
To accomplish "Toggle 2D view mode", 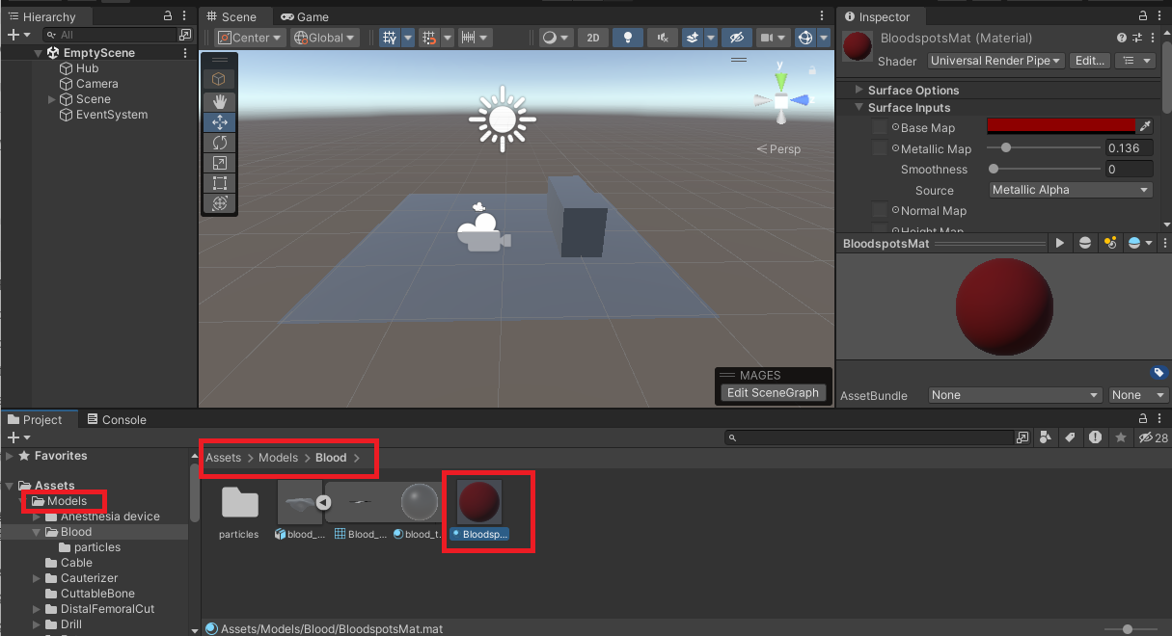I will (x=592, y=38).
